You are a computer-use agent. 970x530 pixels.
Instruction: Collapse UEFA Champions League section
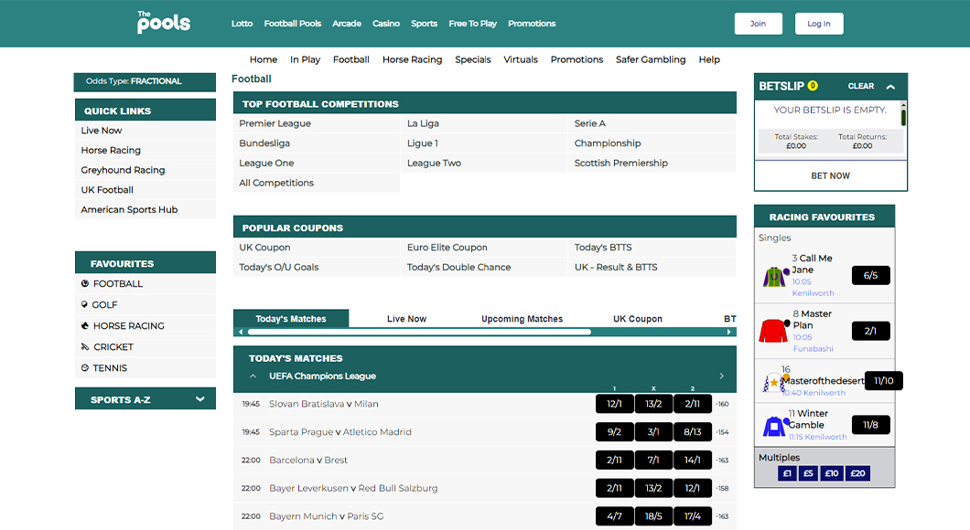(x=253, y=376)
